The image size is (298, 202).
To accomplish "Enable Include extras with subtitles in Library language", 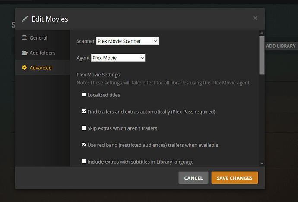I will click(x=84, y=161).
